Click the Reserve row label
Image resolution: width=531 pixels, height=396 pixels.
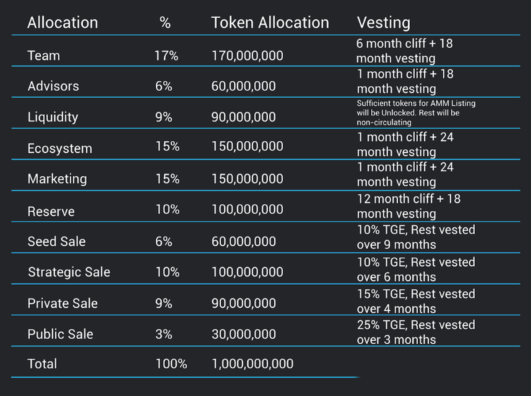click(51, 211)
